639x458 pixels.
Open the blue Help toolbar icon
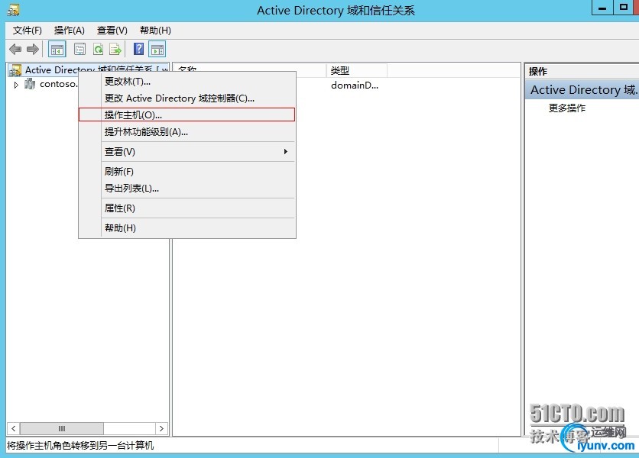139,49
